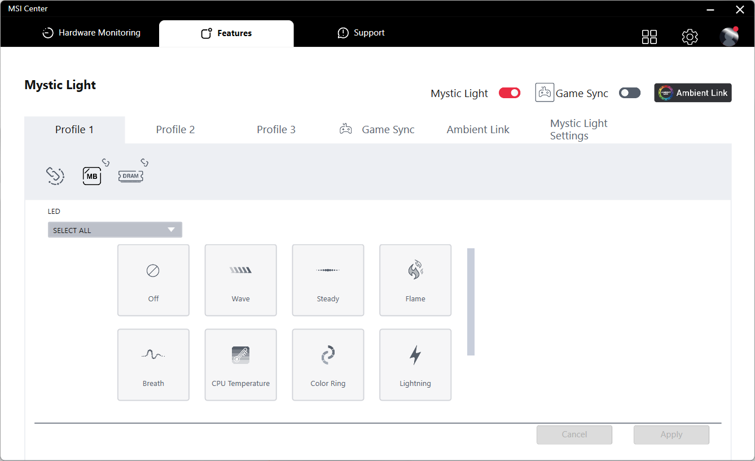This screenshot has height=461, width=755.
Task: Click the Cancel button
Action: 574,434
